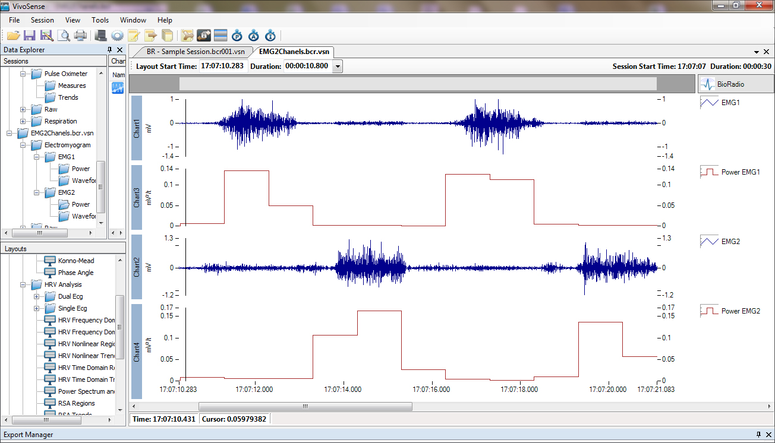Select the Save As toolbar icon
Screen dimensions: 775x443
point(46,36)
